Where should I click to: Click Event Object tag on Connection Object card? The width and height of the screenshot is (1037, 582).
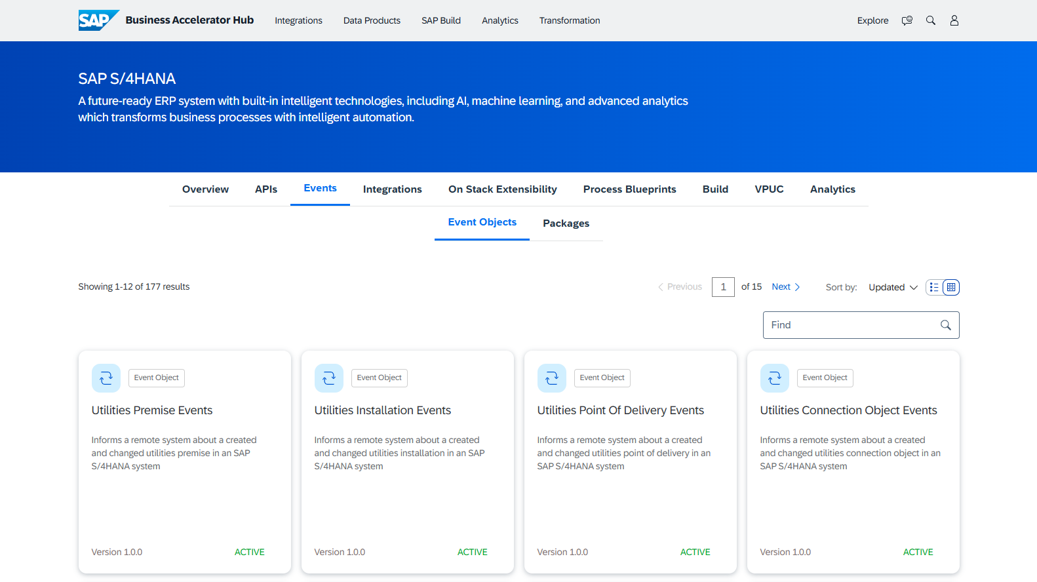tap(825, 378)
